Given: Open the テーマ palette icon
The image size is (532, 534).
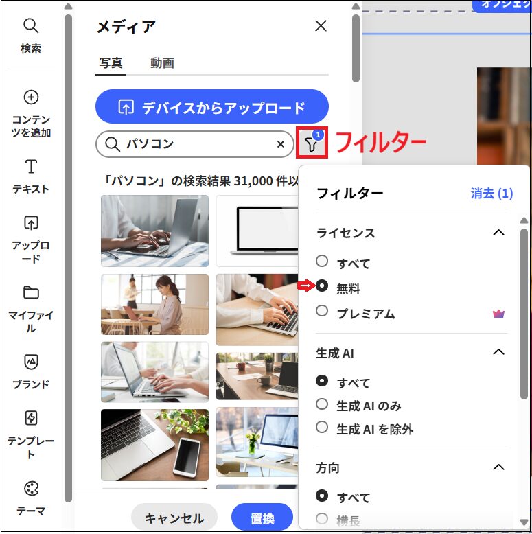Looking at the screenshot, I should point(31,489).
